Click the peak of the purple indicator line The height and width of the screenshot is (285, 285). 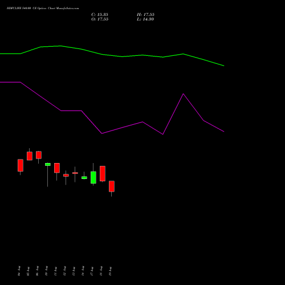point(183,94)
